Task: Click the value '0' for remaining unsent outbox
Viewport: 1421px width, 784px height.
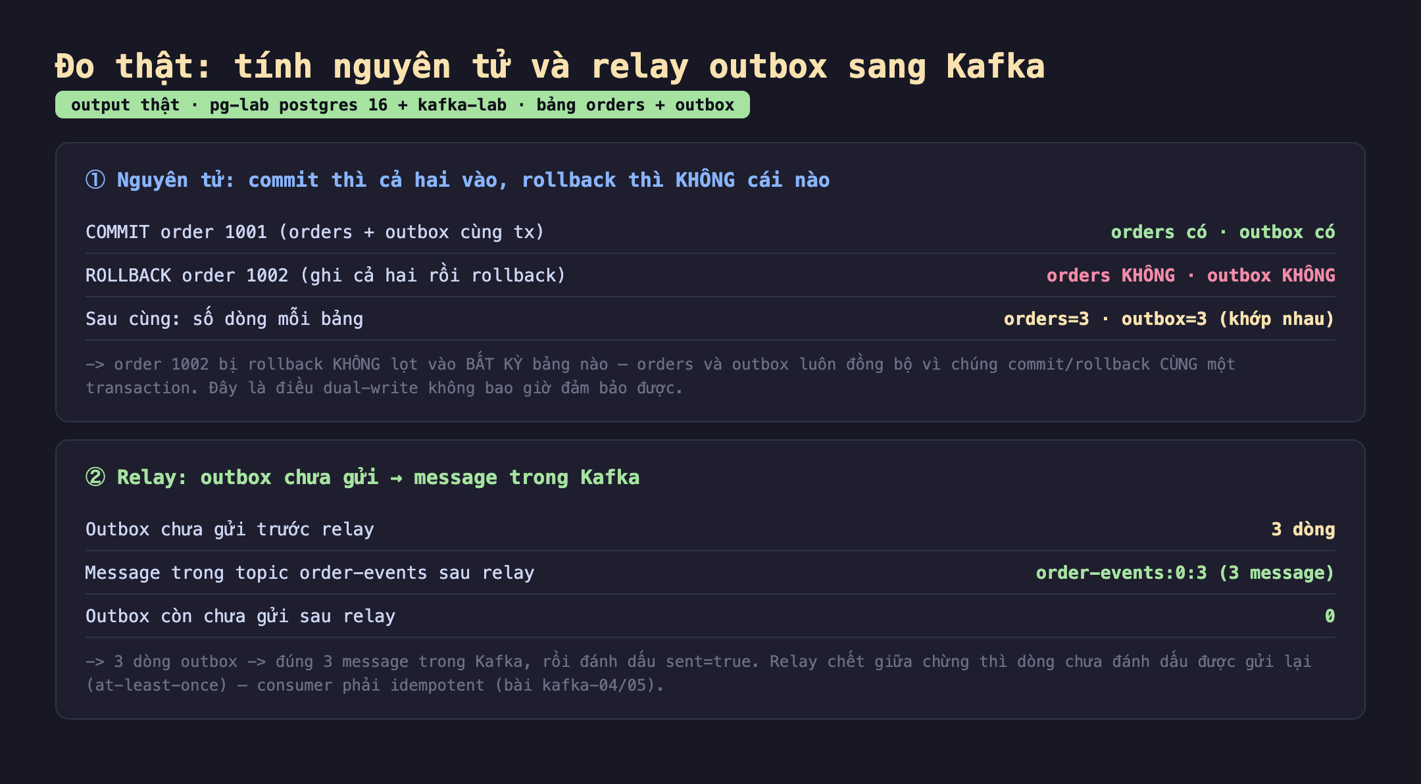Action: pyautogui.click(x=1330, y=616)
